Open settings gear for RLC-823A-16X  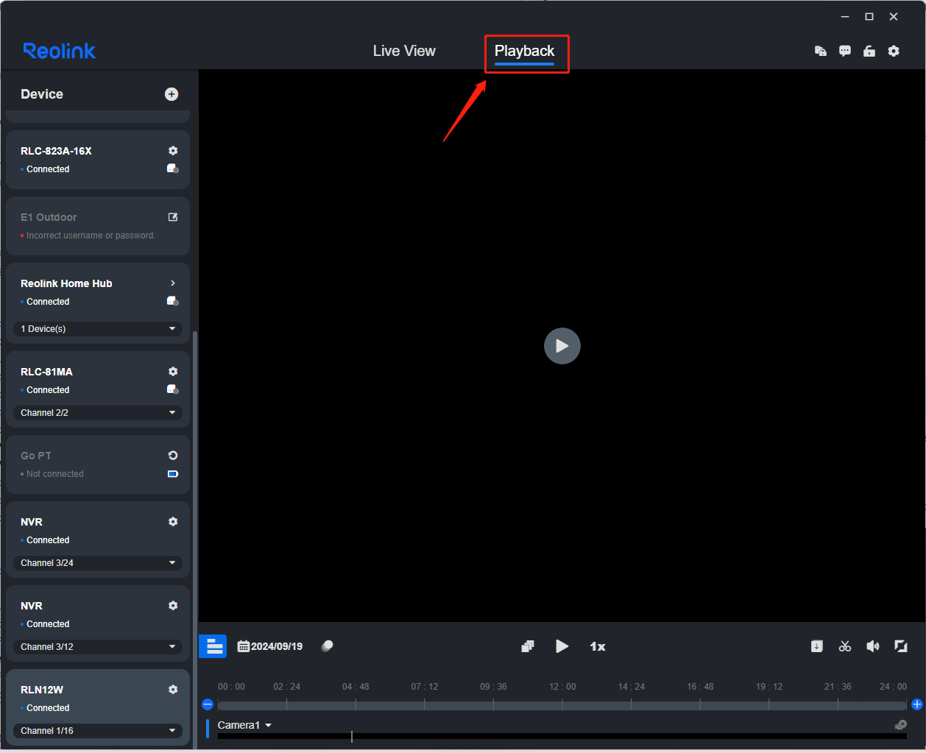(173, 151)
